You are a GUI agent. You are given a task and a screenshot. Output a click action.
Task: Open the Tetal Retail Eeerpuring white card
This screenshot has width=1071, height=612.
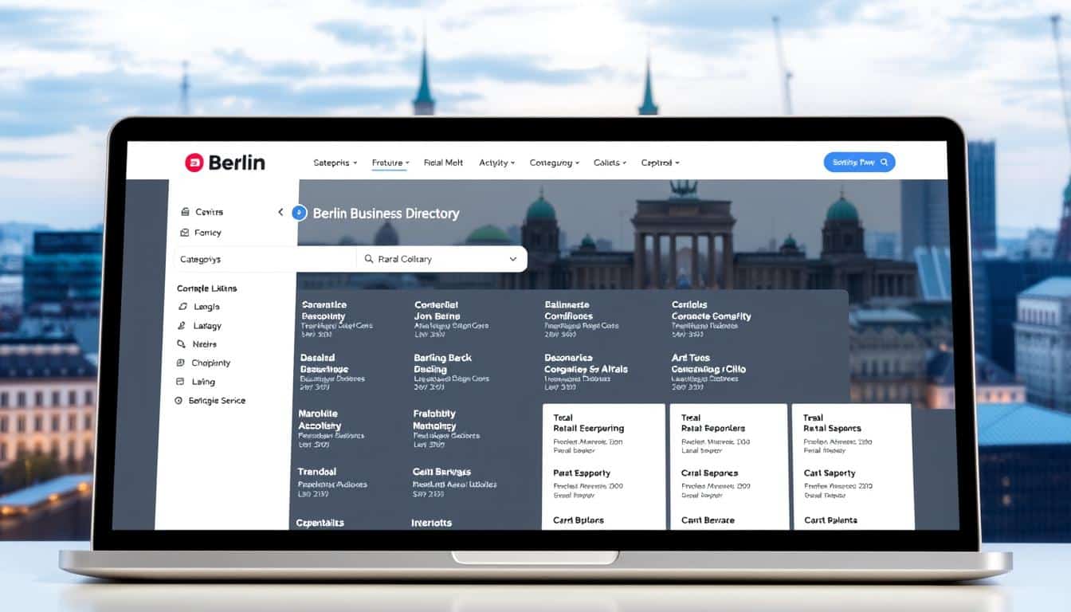tap(603, 466)
